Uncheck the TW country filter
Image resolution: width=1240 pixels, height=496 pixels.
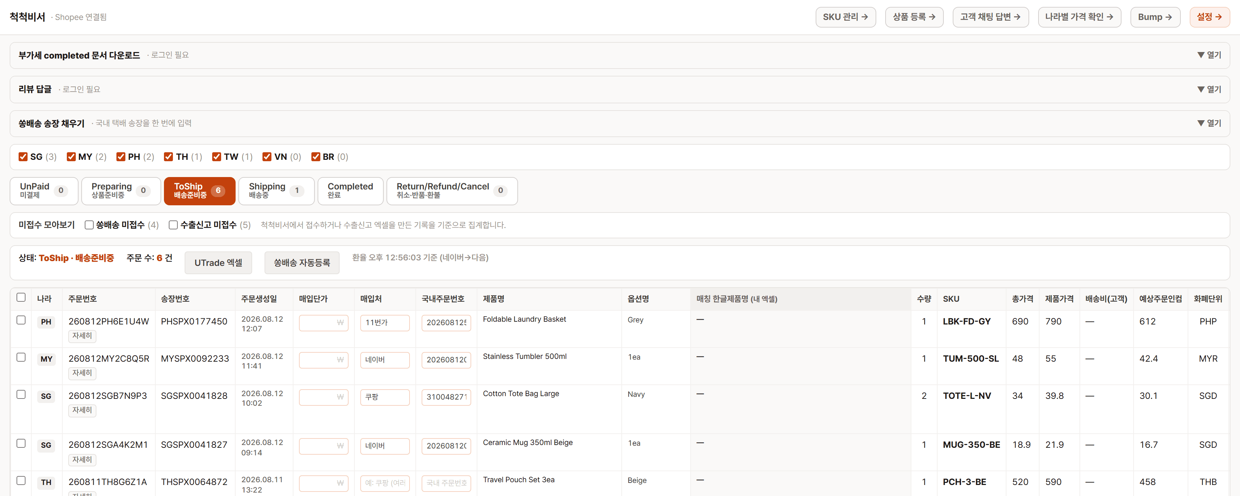217,156
